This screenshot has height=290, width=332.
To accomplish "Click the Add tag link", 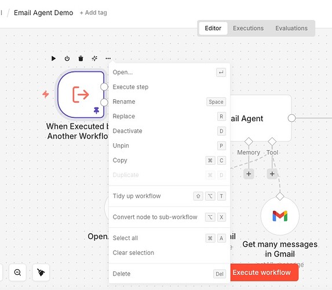I will click(93, 13).
